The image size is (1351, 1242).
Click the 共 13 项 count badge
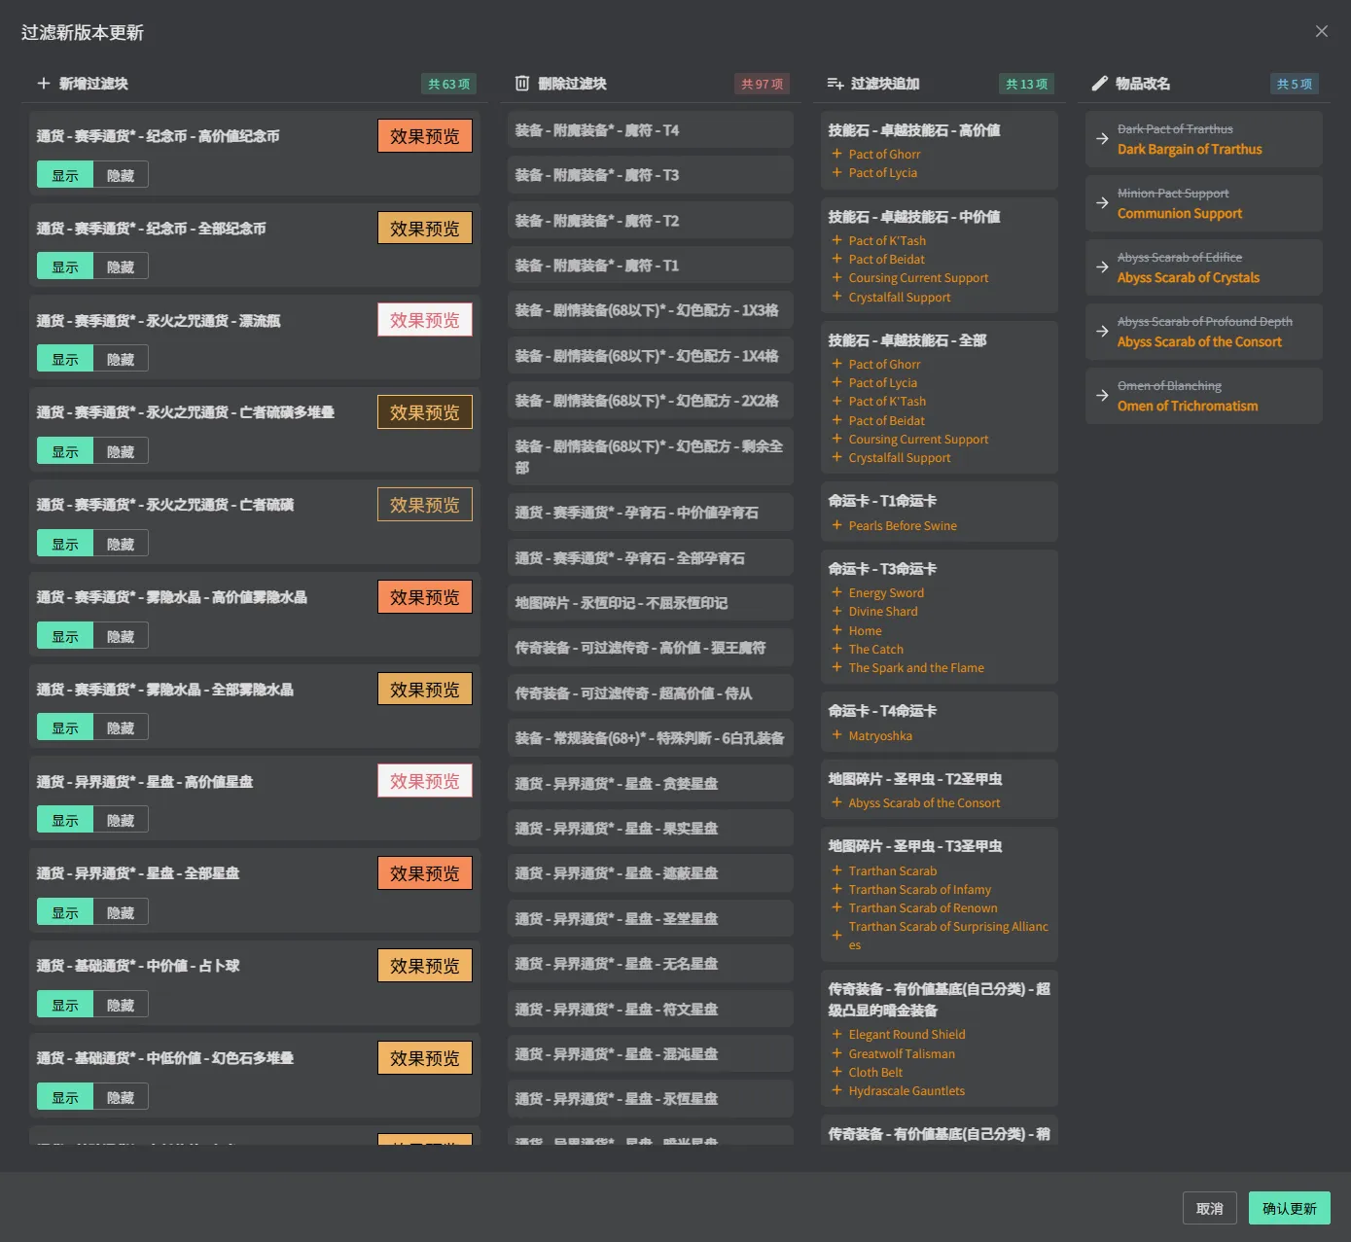pyautogui.click(x=1027, y=84)
